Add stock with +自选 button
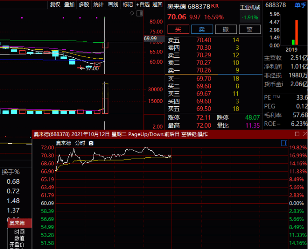The height and width of the screenshot is (249, 308). [x=143, y=4]
